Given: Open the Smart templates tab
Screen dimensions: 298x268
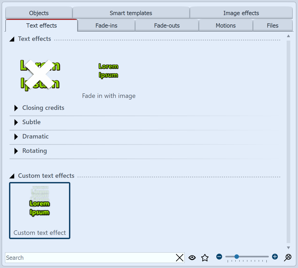Looking at the screenshot, I should (x=131, y=13).
